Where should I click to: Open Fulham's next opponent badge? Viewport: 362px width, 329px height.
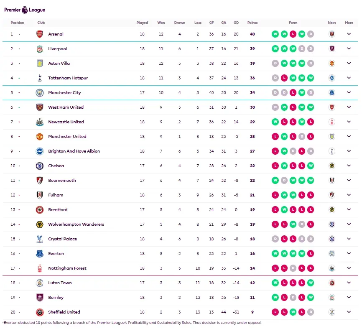coord(332,195)
